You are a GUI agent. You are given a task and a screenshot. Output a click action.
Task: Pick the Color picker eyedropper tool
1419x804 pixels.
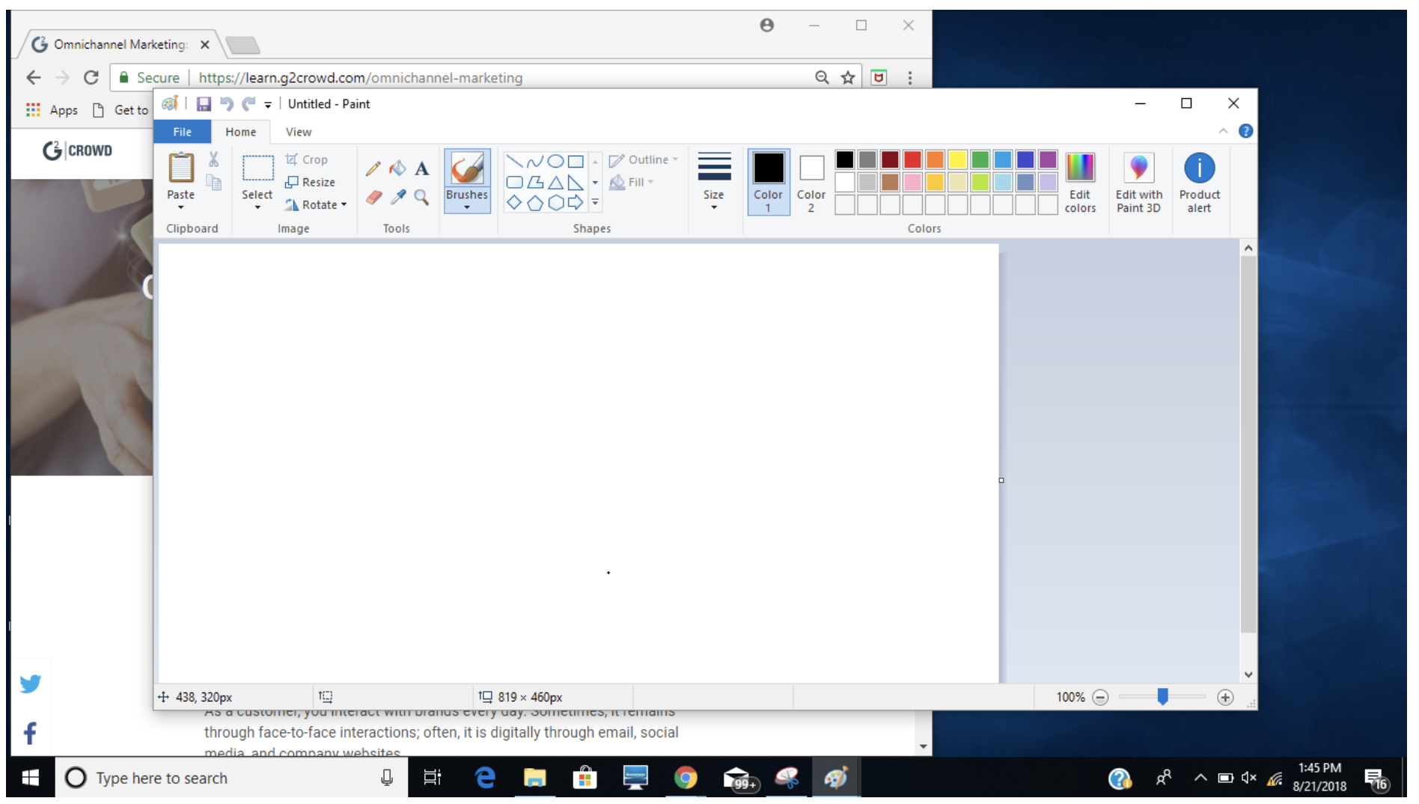point(397,198)
